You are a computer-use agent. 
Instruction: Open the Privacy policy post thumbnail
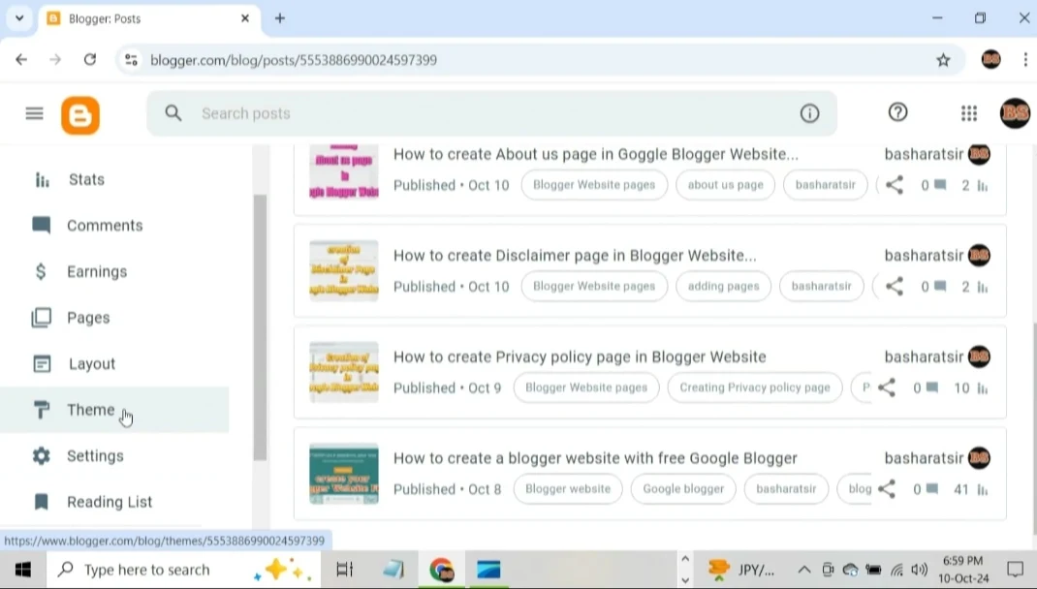[x=344, y=372]
